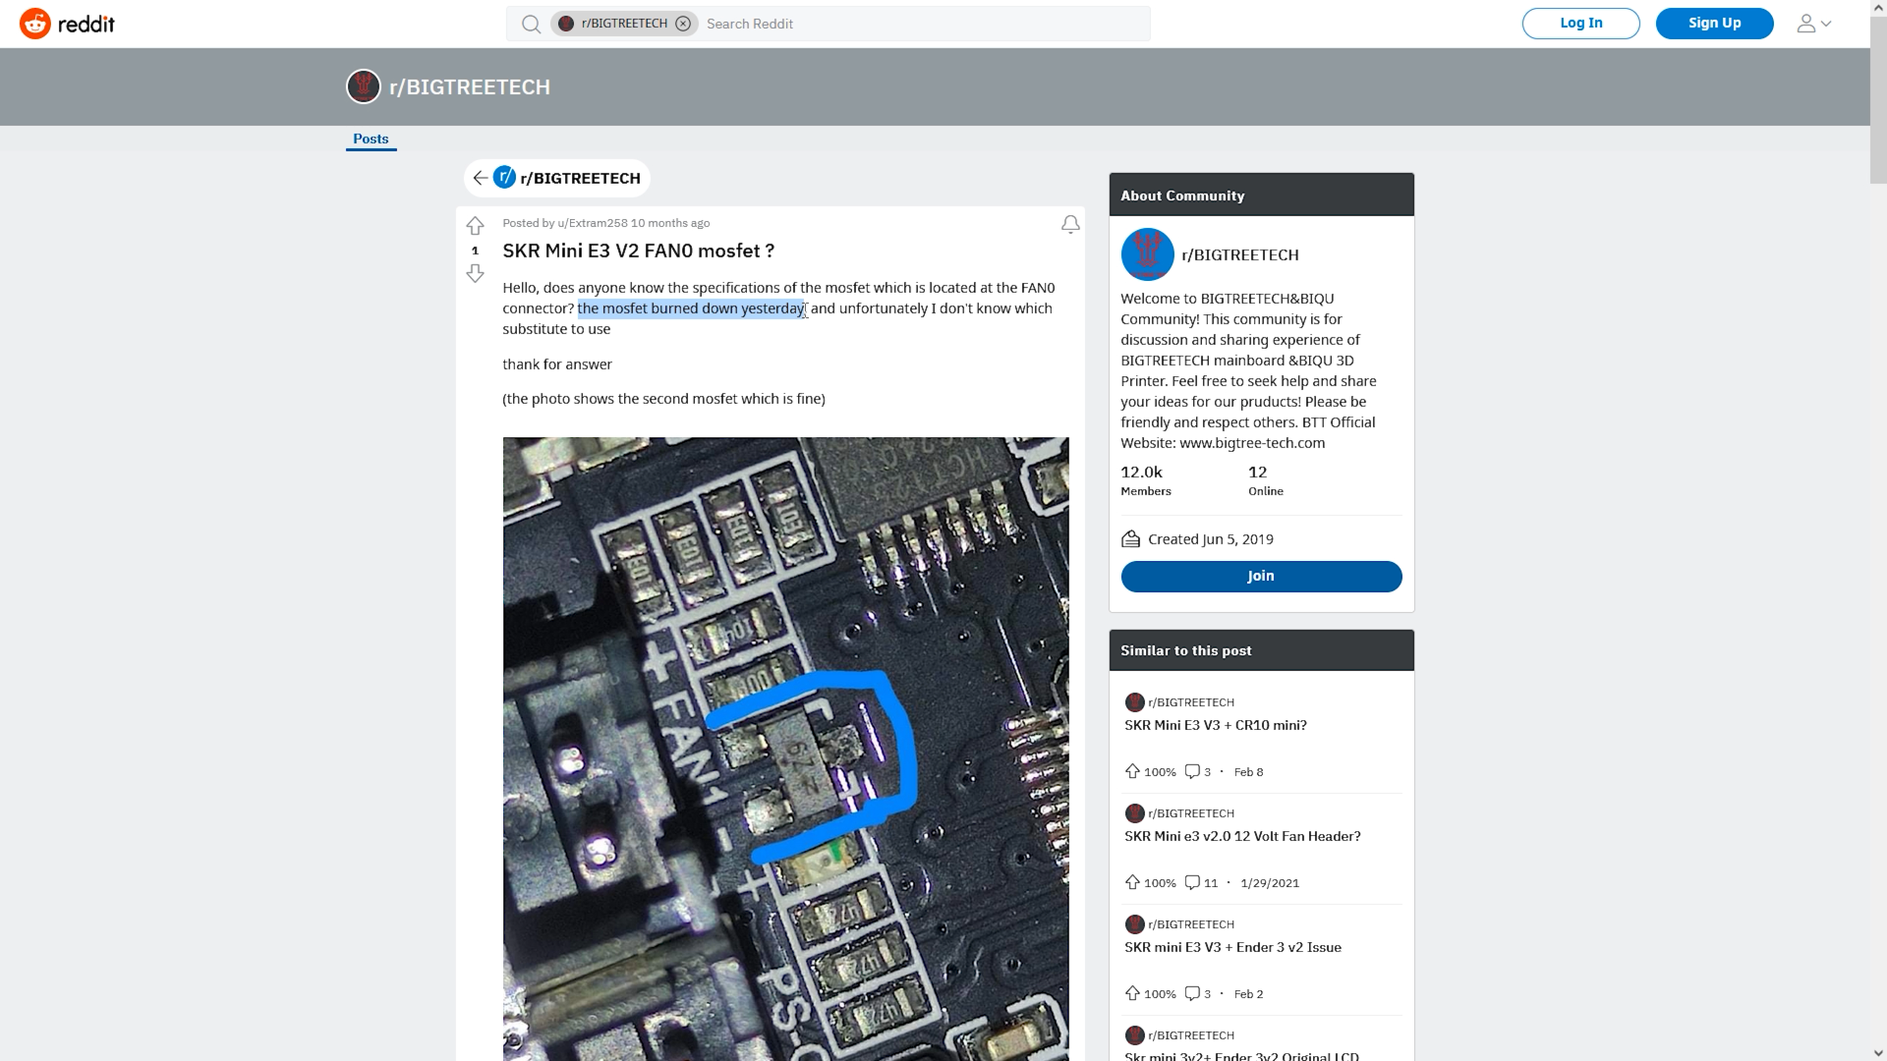Click upvote icon on Ender 3 v2 Issue post

(x=1132, y=993)
